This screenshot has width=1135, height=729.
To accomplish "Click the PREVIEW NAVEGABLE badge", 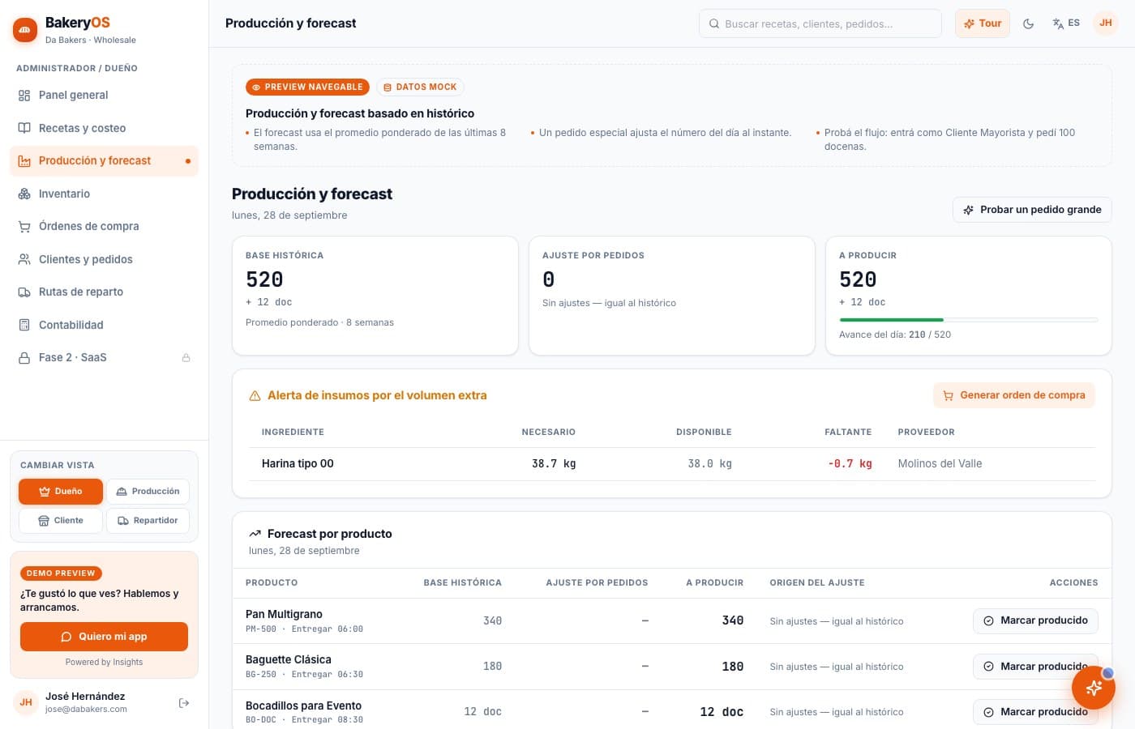I will [307, 87].
